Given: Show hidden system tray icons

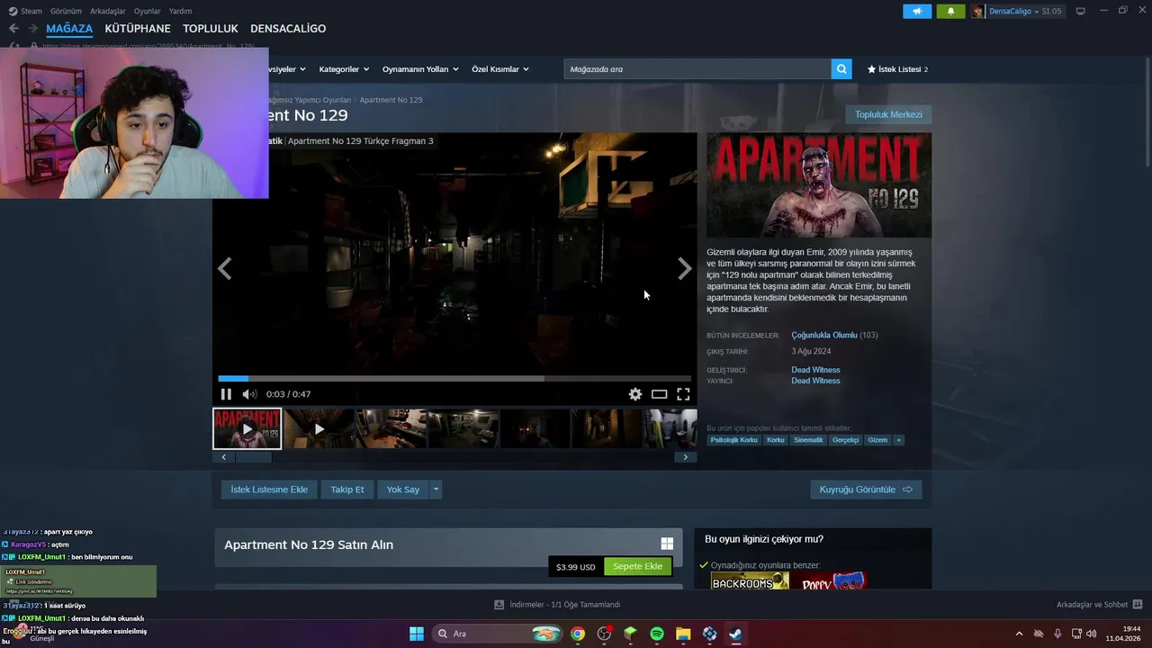Looking at the screenshot, I should coord(1019,634).
